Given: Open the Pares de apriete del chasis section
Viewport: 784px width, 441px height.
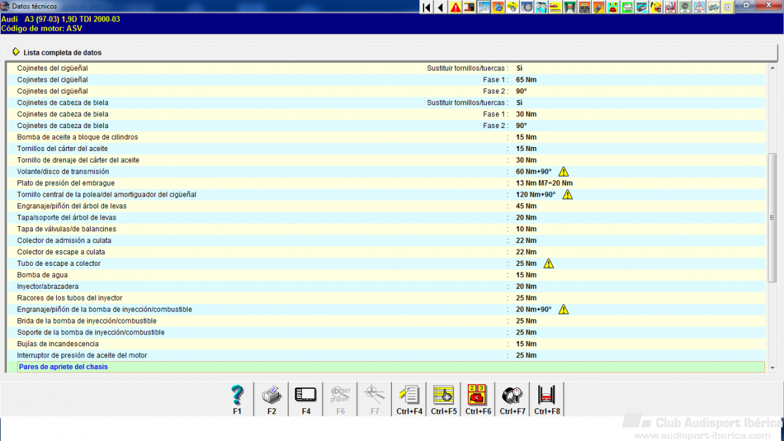Looking at the screenshot, I should click(391, 367).
